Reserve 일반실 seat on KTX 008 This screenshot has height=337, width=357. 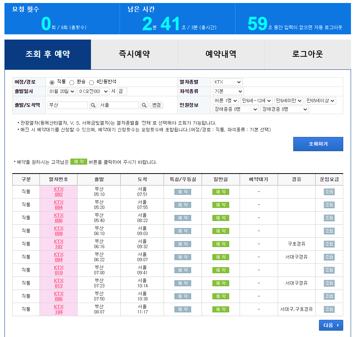221,231
